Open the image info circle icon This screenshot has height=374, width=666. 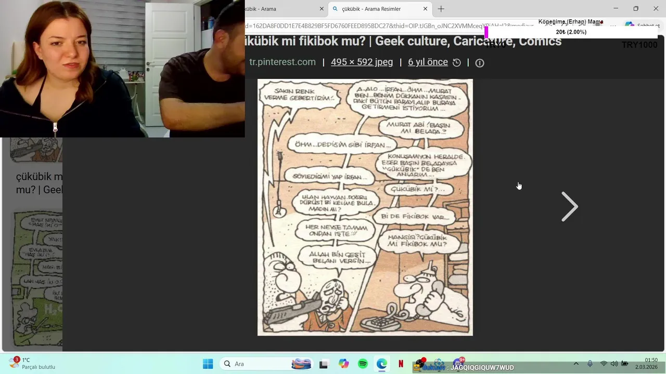pos(480,63)
